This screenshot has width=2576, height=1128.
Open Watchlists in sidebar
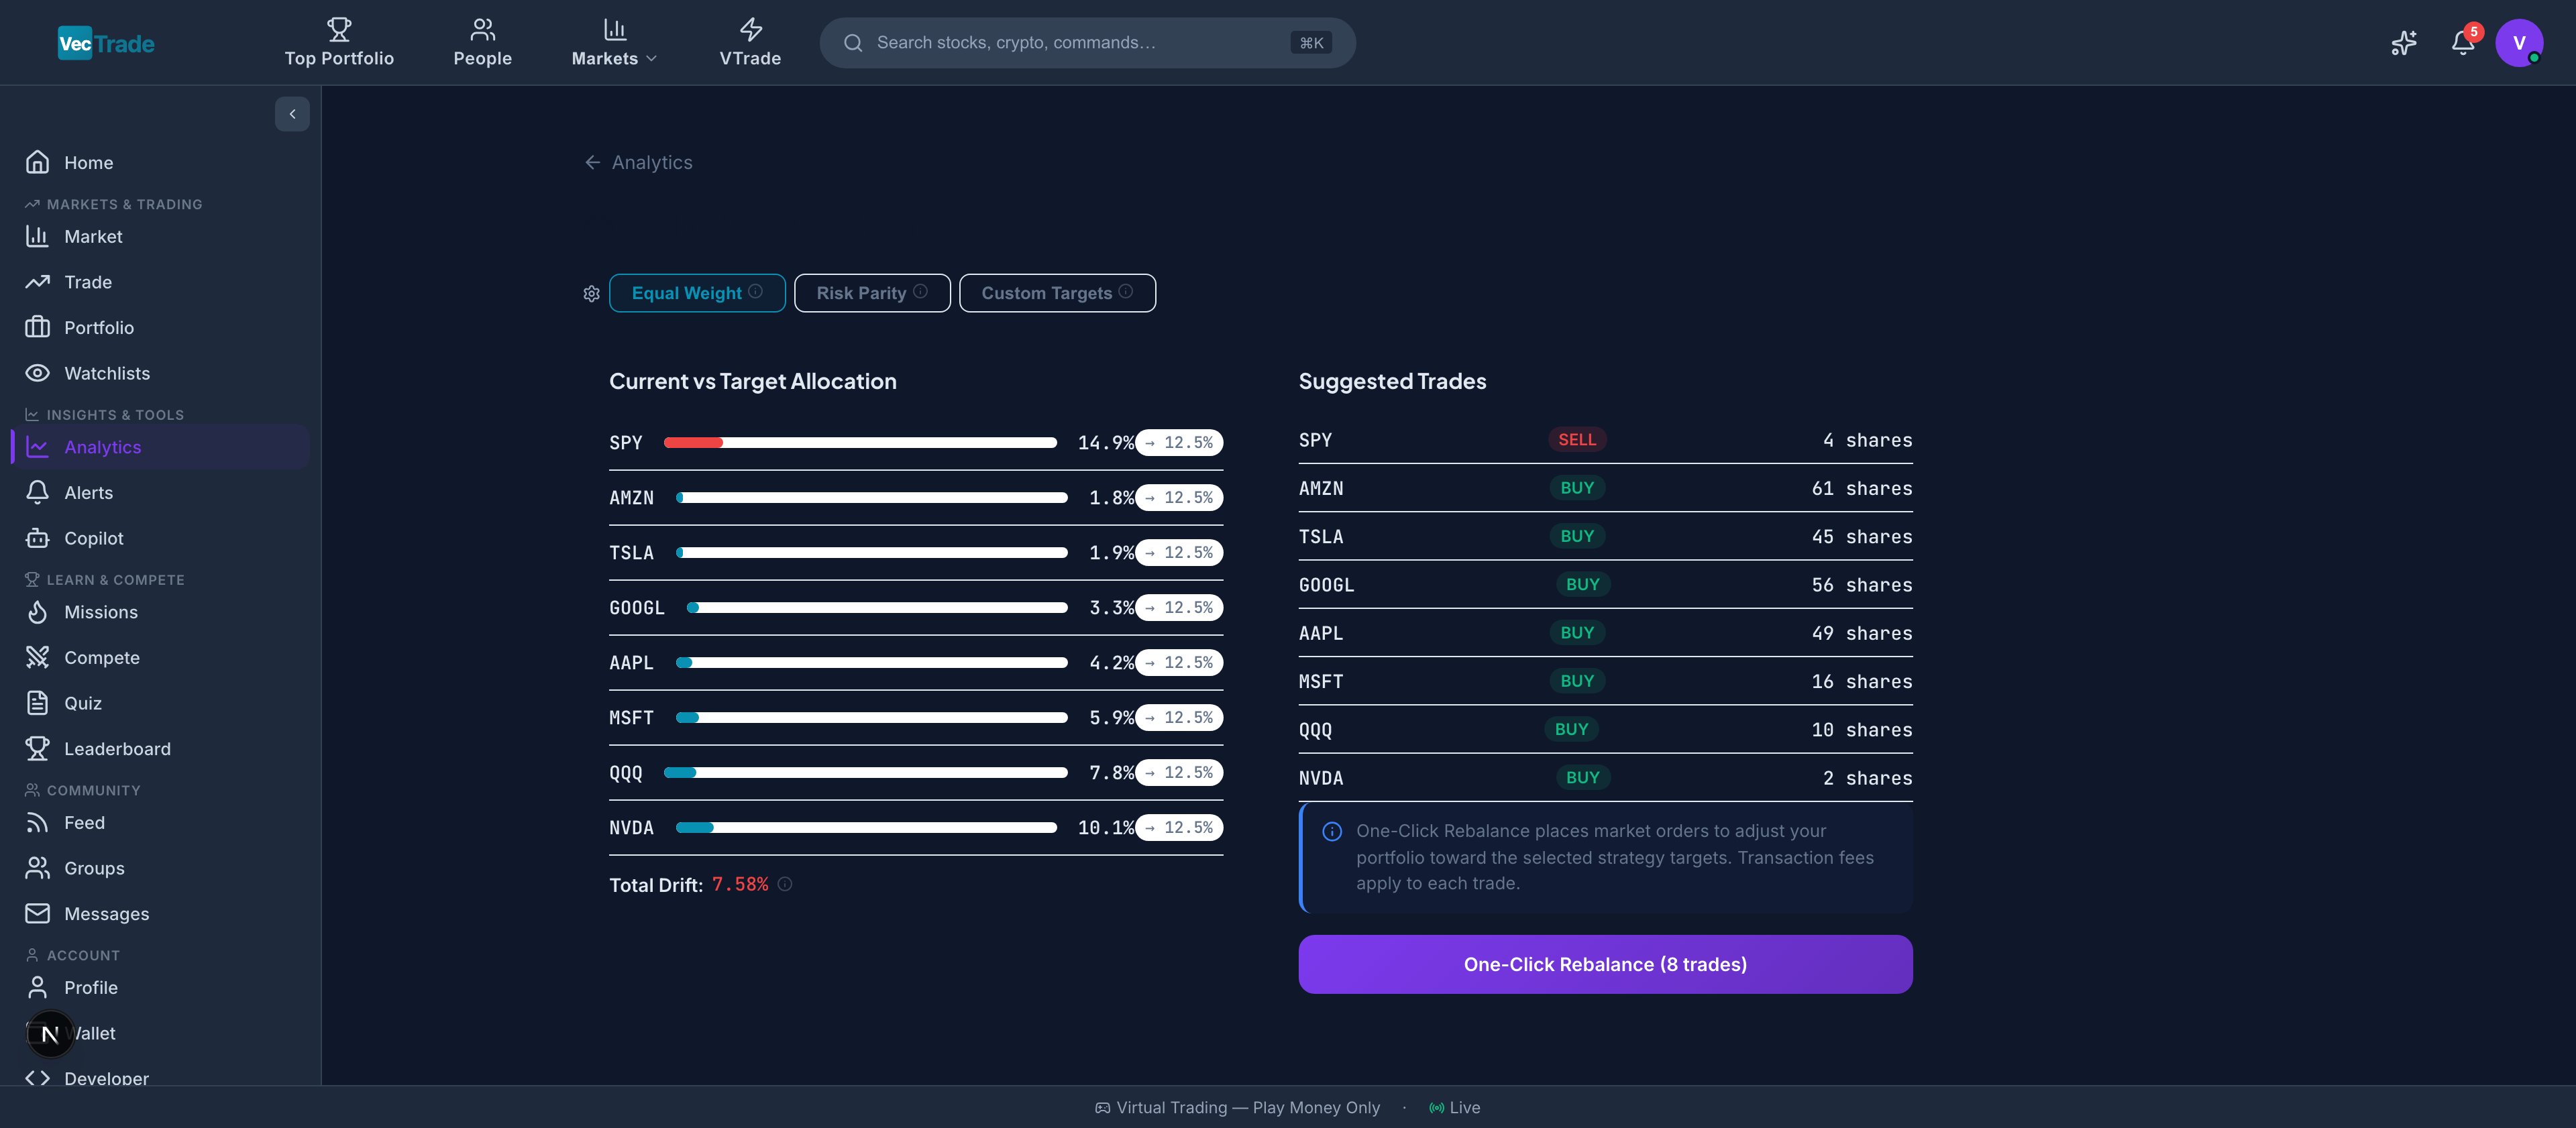[x=160, y=373]
